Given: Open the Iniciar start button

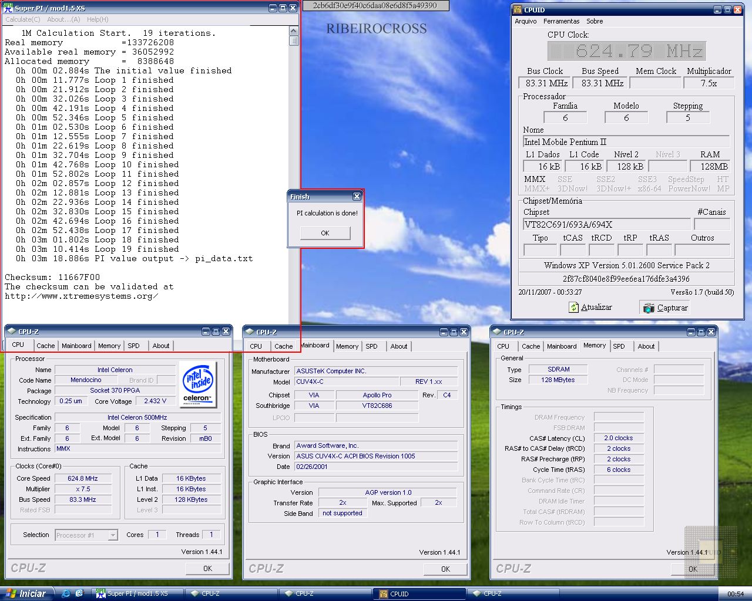Looking at the screenshot, I should click(27, 593).
